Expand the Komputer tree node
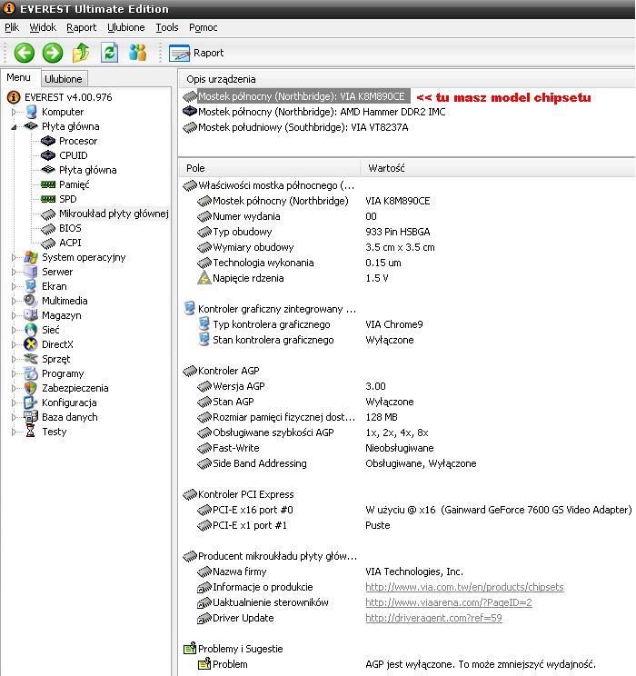636x676 pixels. click(14, 112)
